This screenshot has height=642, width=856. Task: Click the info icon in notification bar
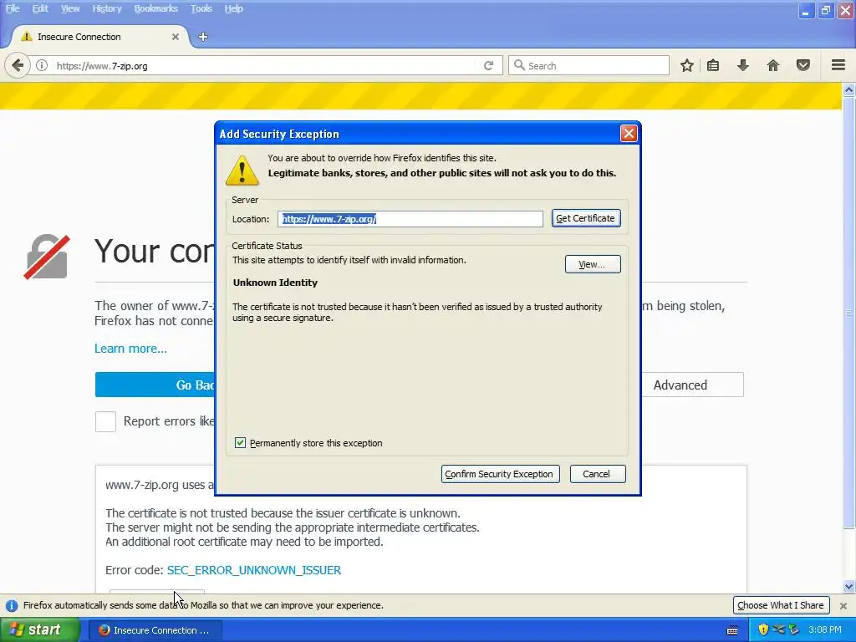click(12, 605)
